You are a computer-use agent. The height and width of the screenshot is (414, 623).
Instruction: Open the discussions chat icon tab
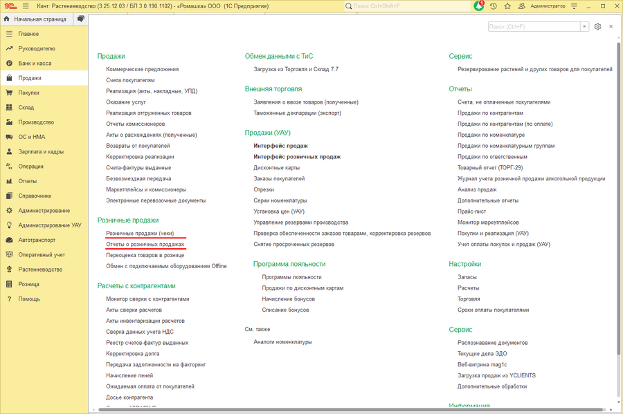click(x=81, y=19)
